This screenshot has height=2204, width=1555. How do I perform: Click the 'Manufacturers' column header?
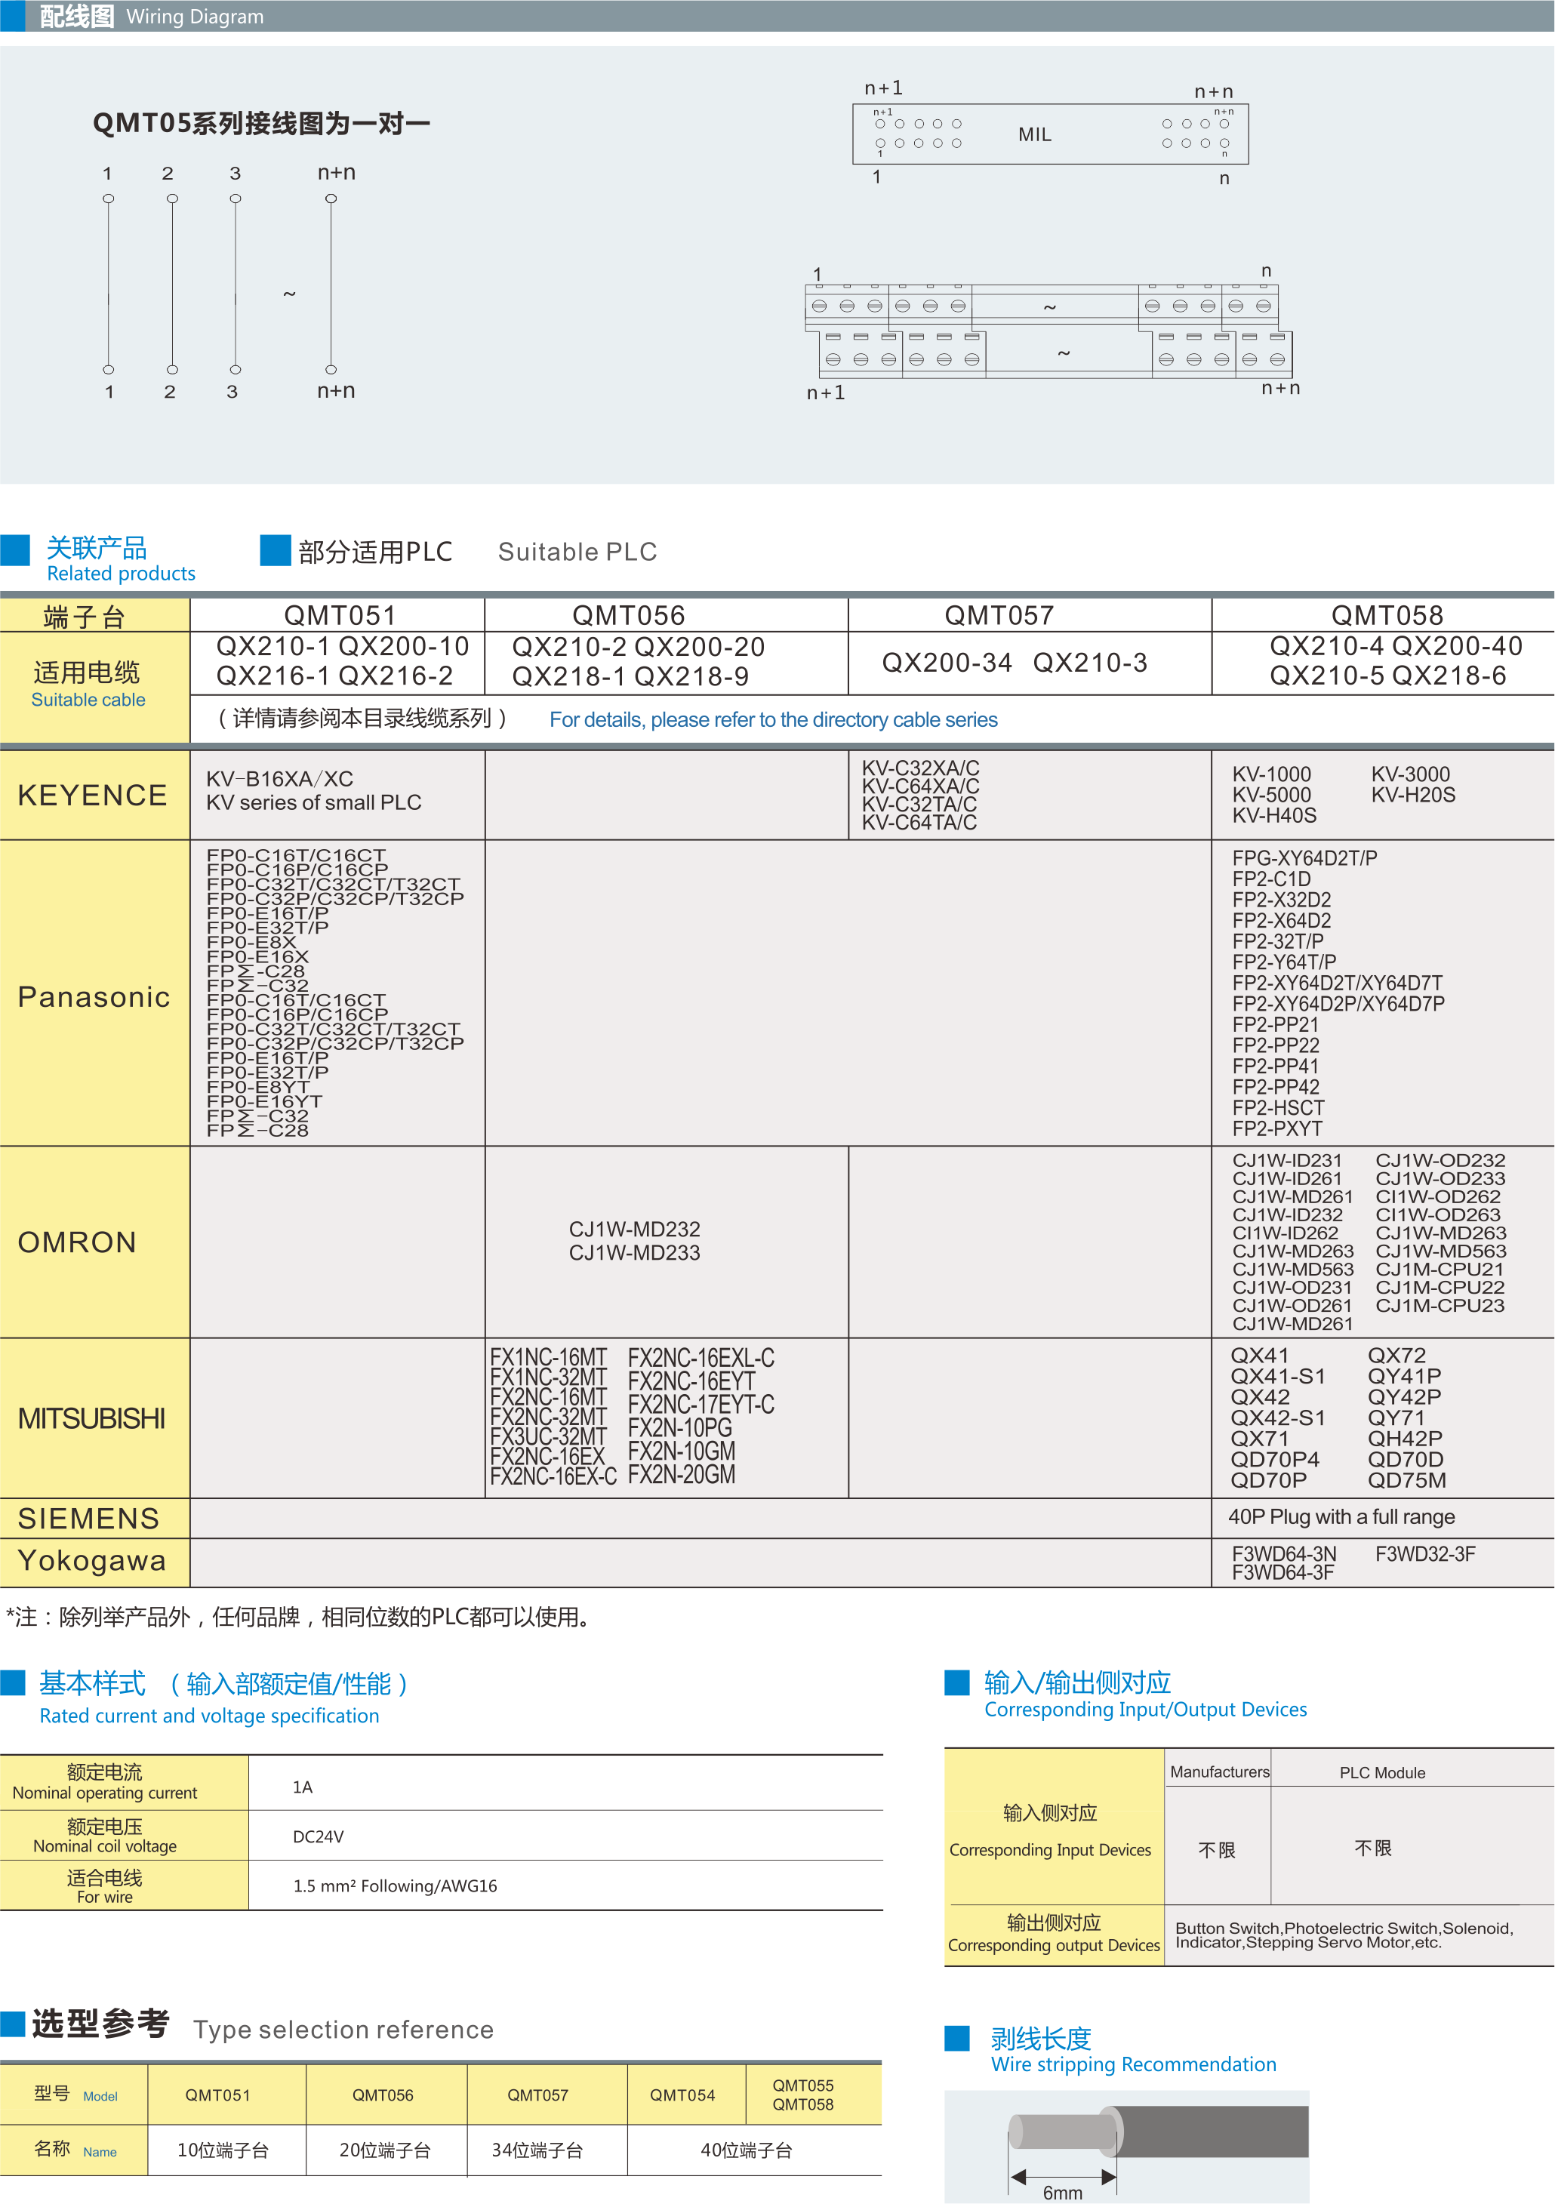[1219, 1772]
